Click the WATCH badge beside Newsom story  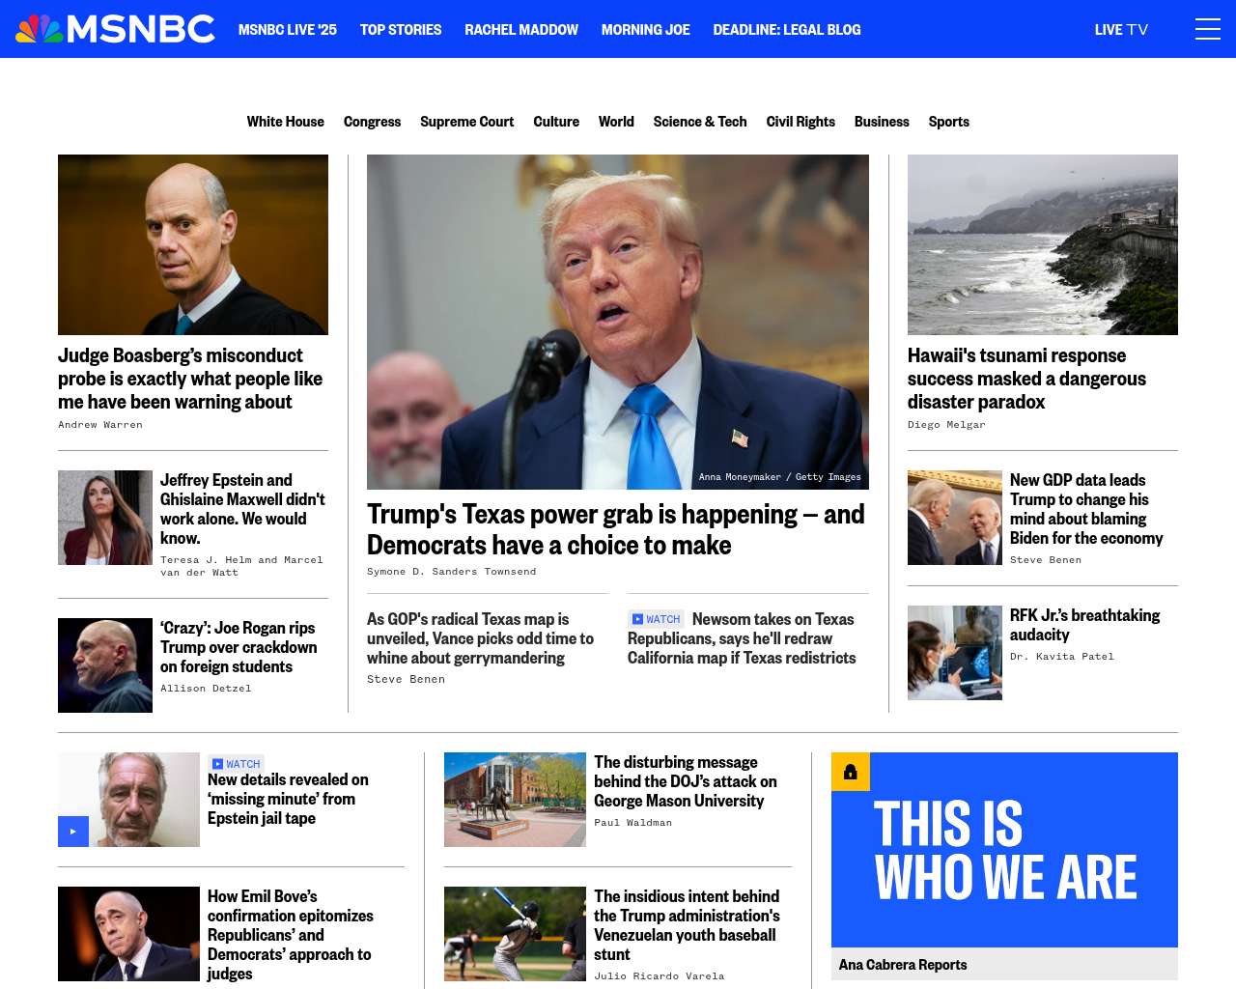point(657,619)
